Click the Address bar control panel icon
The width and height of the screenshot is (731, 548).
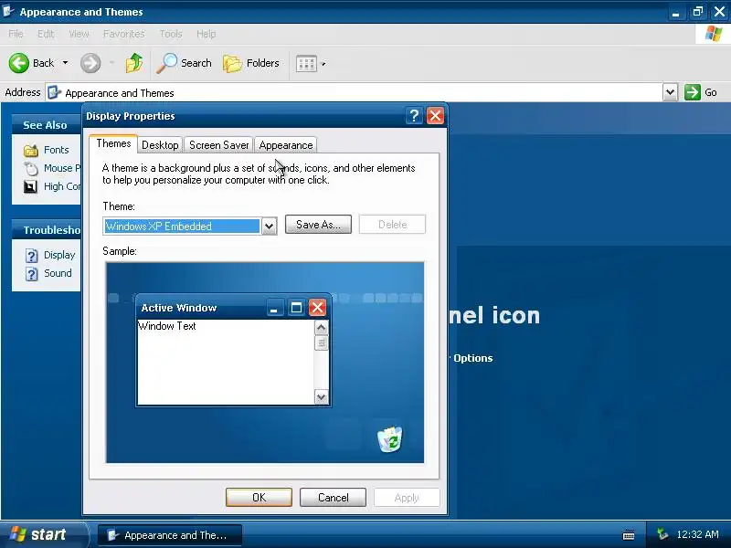[x=54, y=93]
